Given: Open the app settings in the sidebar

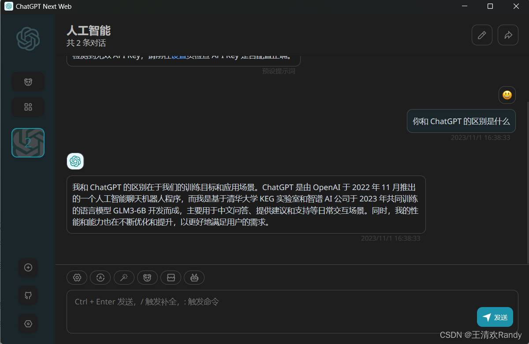Looking at the screenshot, I should tap(28, 324).
